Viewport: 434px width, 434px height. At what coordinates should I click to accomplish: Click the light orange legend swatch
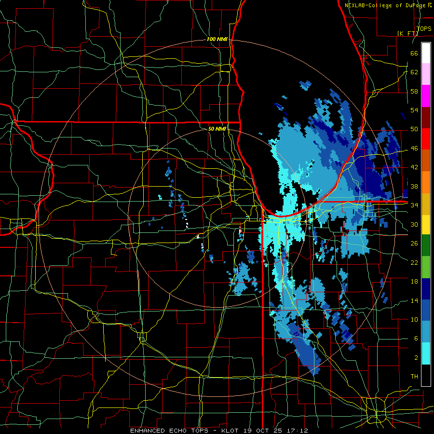426,182
